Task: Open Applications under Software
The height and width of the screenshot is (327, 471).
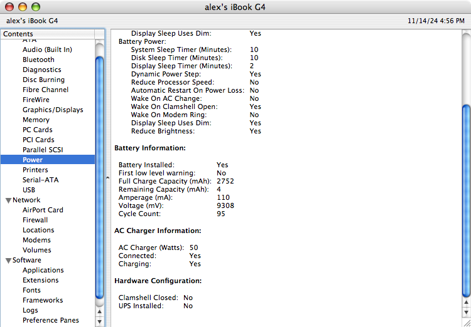Action: coord(43,270)
